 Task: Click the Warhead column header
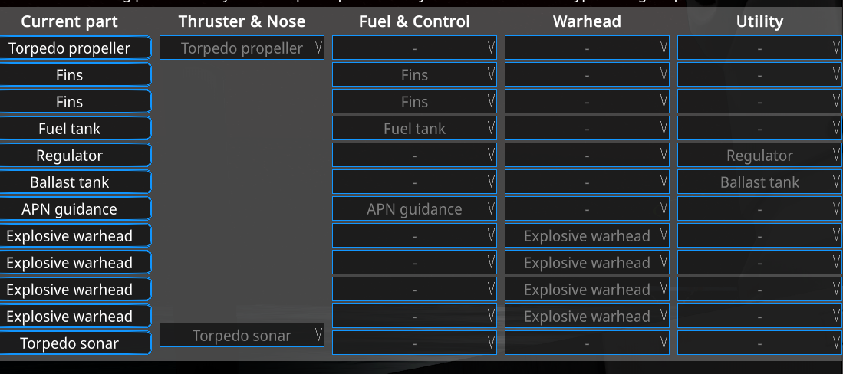(587, 21)
